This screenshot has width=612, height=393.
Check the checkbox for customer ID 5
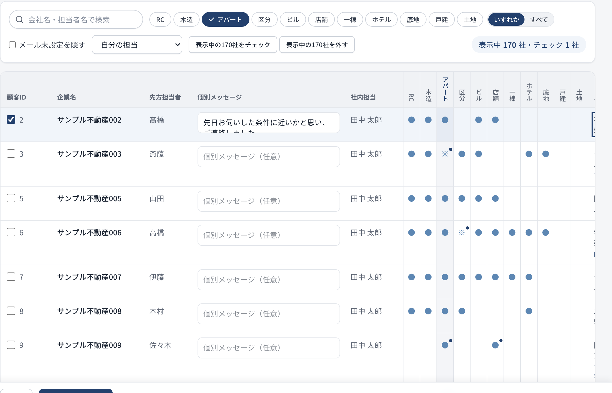[11, 198]
